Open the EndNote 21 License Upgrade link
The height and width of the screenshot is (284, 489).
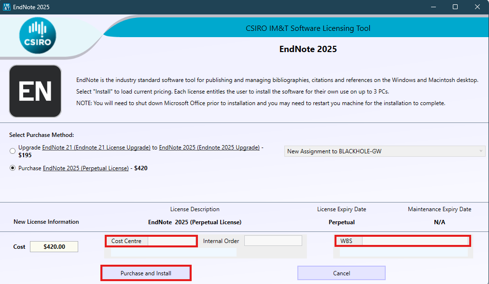(x=97, y=148)
